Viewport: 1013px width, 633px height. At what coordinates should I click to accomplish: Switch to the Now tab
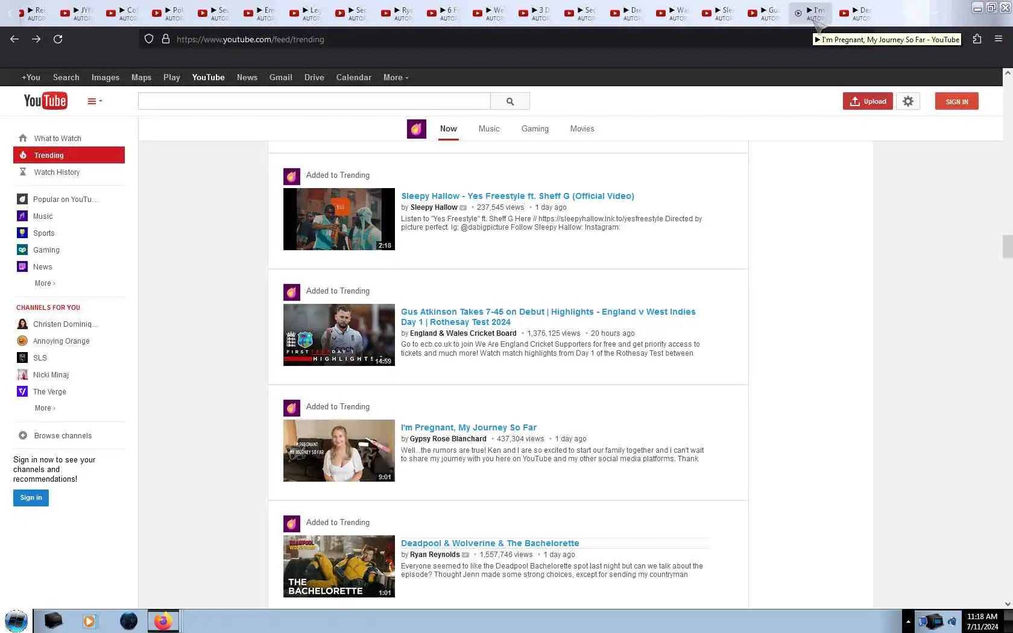(449, 129)
